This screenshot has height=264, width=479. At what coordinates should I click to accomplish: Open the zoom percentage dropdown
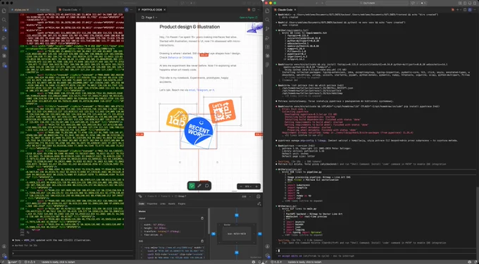[249, 187]
